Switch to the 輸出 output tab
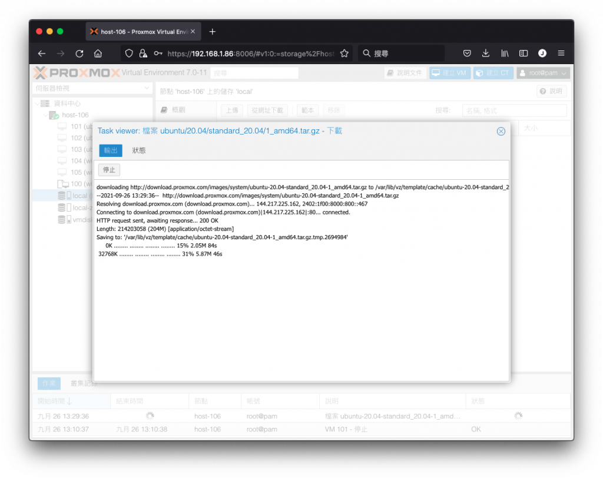The height and width of the screenshot is (479, 603). [x=111, y=150]
